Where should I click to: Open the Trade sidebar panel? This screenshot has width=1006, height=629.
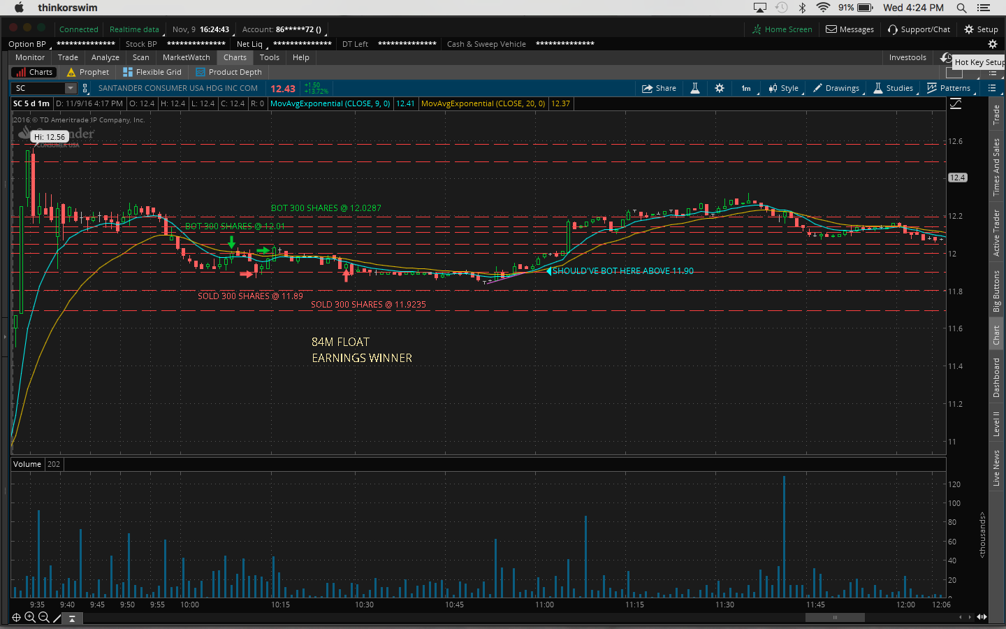coord(996,115)
